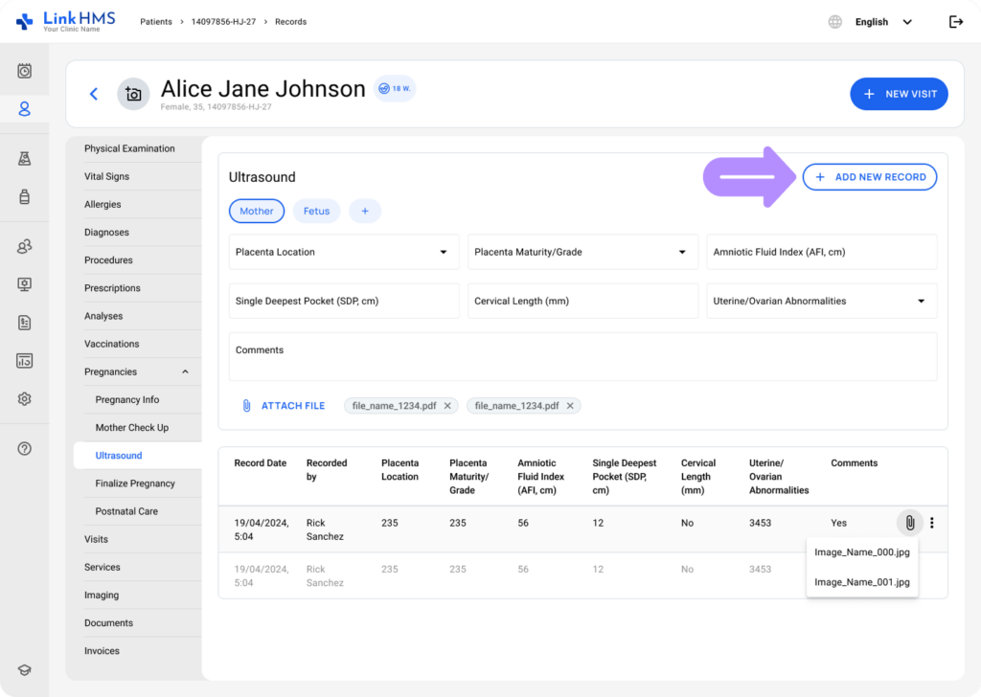Click the logout icon in top bar
Image resolution: width=981 pixels, height=697 pixels.
[x=955, y=22]
